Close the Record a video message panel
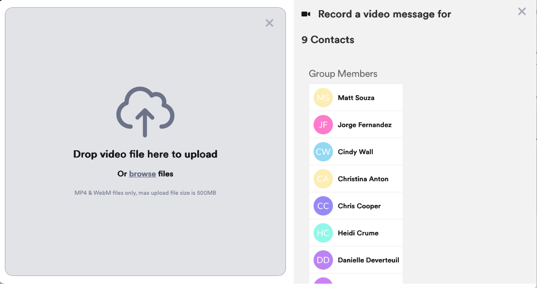The height and width of the screenshot is (288, 537). point(521,12)
